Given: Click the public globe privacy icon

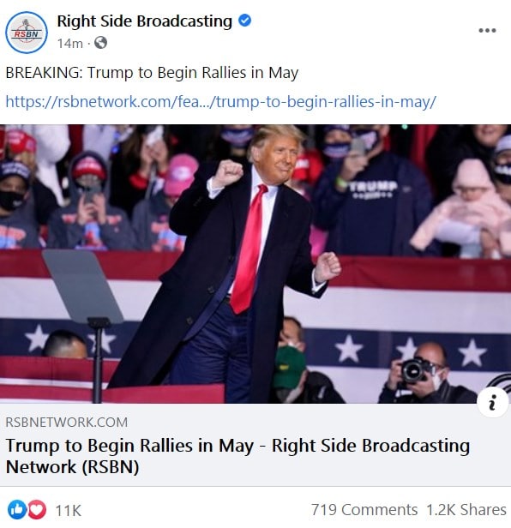Looking at the screenshot, I should (100, 43).
